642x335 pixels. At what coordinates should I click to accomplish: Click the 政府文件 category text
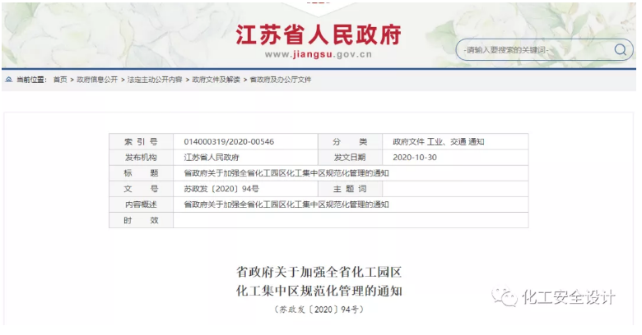click(x=409, y=141)
